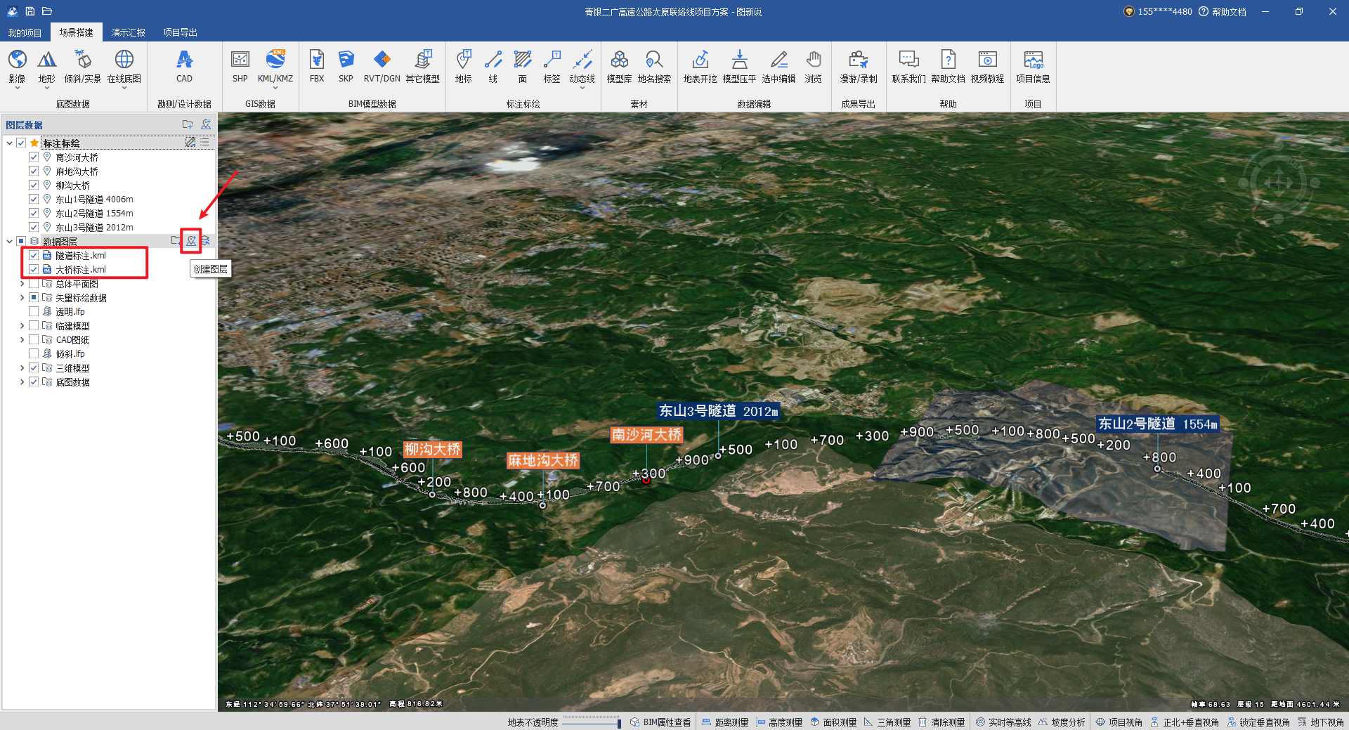The height and width of the screenshot is (730, 1349).
Task: Open the FBX model import tool
Action: pos(317,60)
